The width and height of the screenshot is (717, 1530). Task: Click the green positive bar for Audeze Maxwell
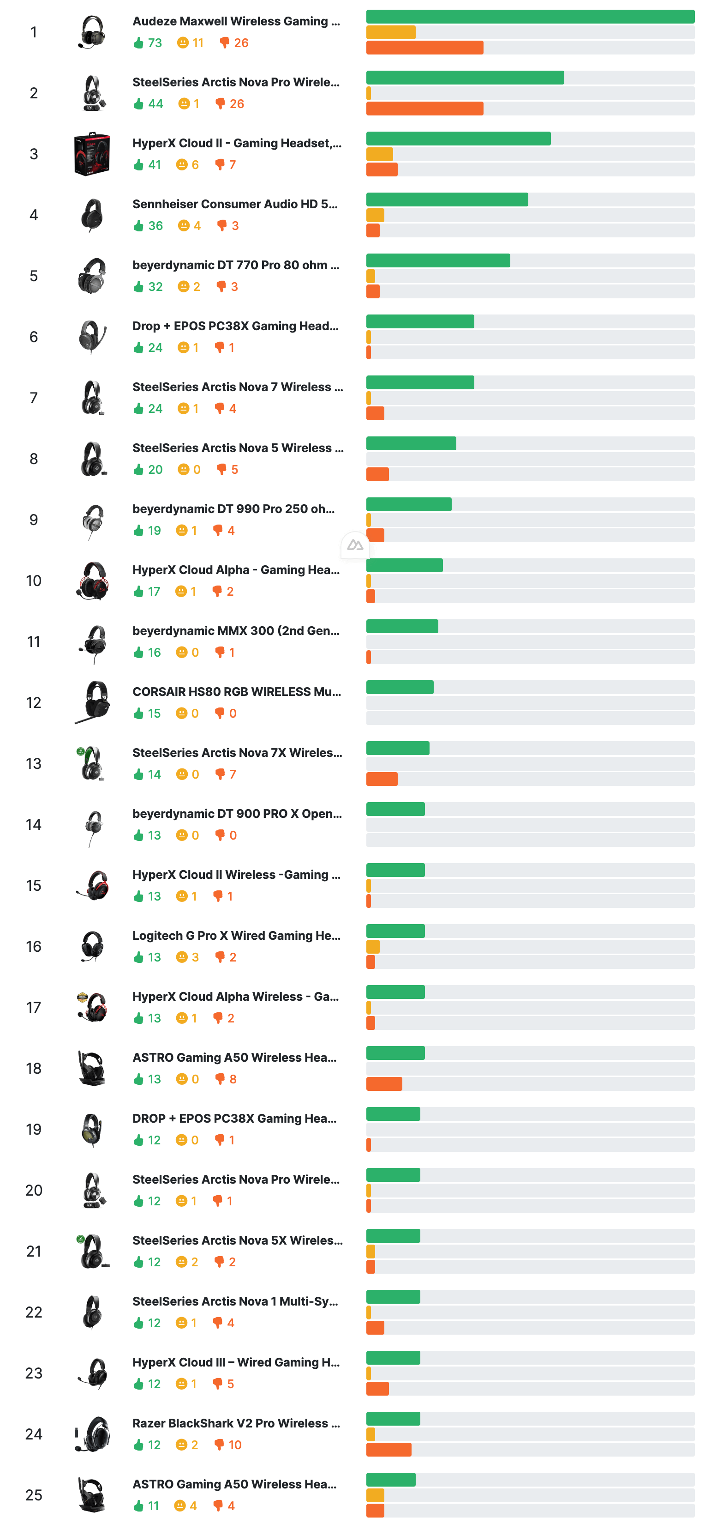(x=530, y=17)
